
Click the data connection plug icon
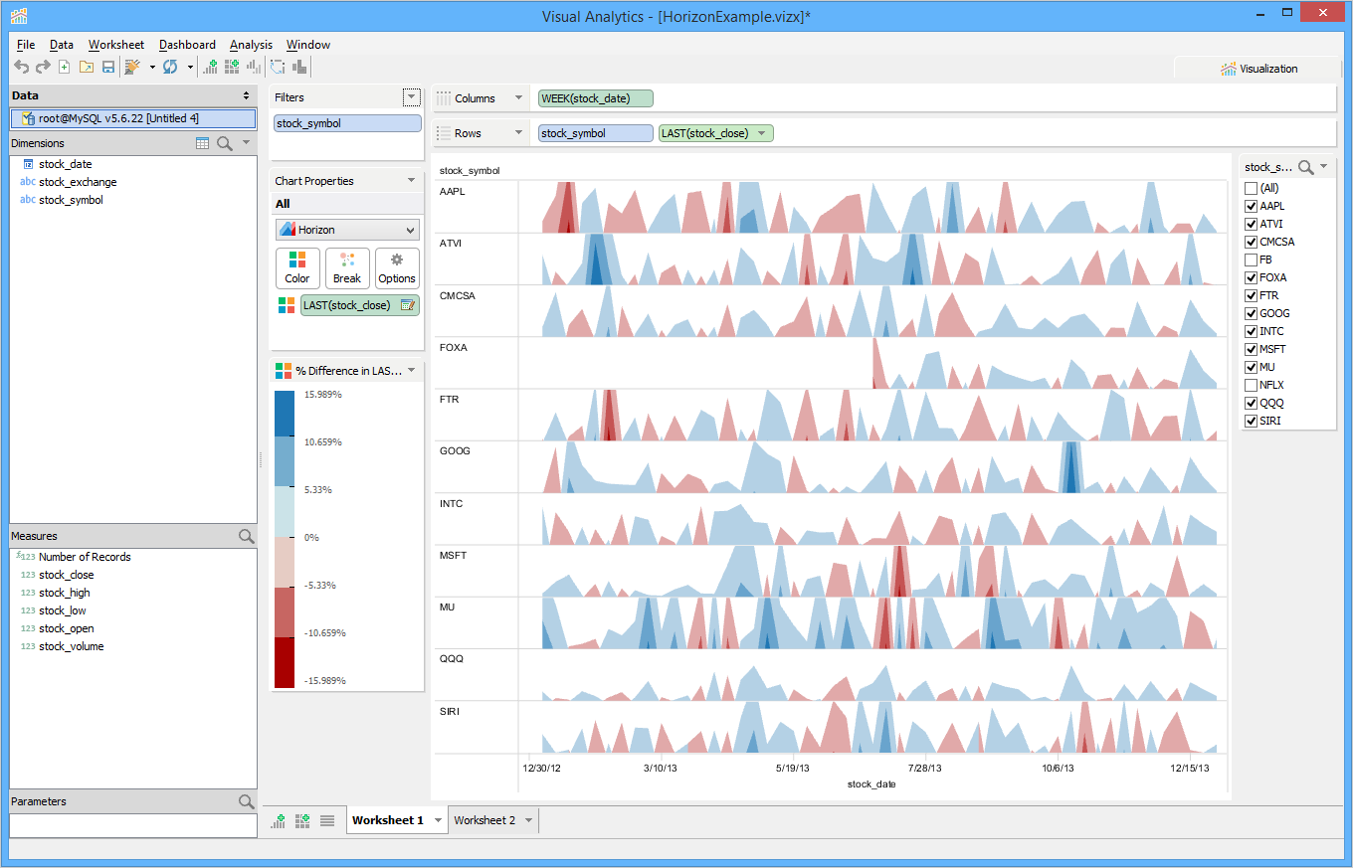pyautogui.click(x=132, y=67)
